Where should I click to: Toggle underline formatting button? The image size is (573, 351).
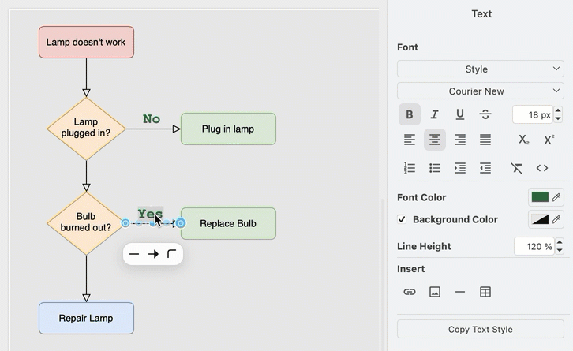pyautogui.click(x=459, y=114)
